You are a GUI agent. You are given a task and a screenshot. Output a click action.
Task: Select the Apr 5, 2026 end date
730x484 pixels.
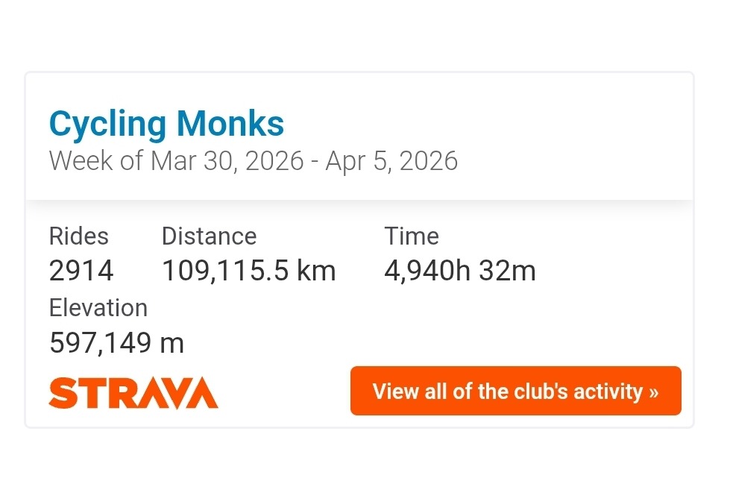click(392, 161)
